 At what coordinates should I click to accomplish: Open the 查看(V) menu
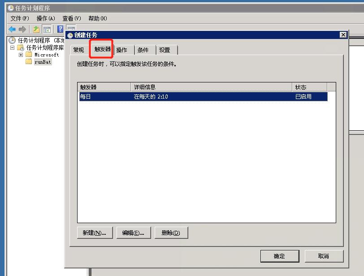(71, 18)
